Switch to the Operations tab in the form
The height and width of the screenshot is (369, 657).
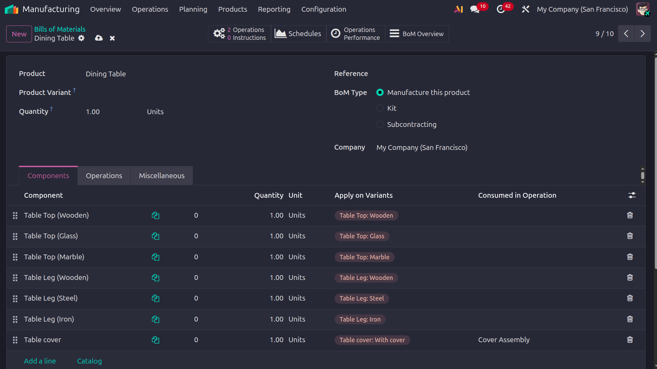pyautogui.click(x=104, y=176)
